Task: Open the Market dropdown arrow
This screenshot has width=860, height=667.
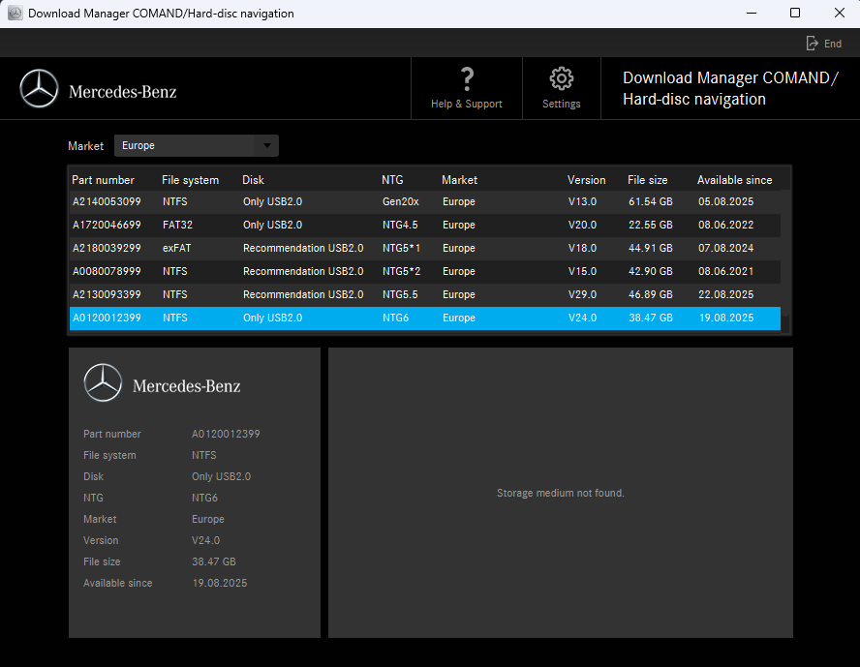Action: coord(266,145)
